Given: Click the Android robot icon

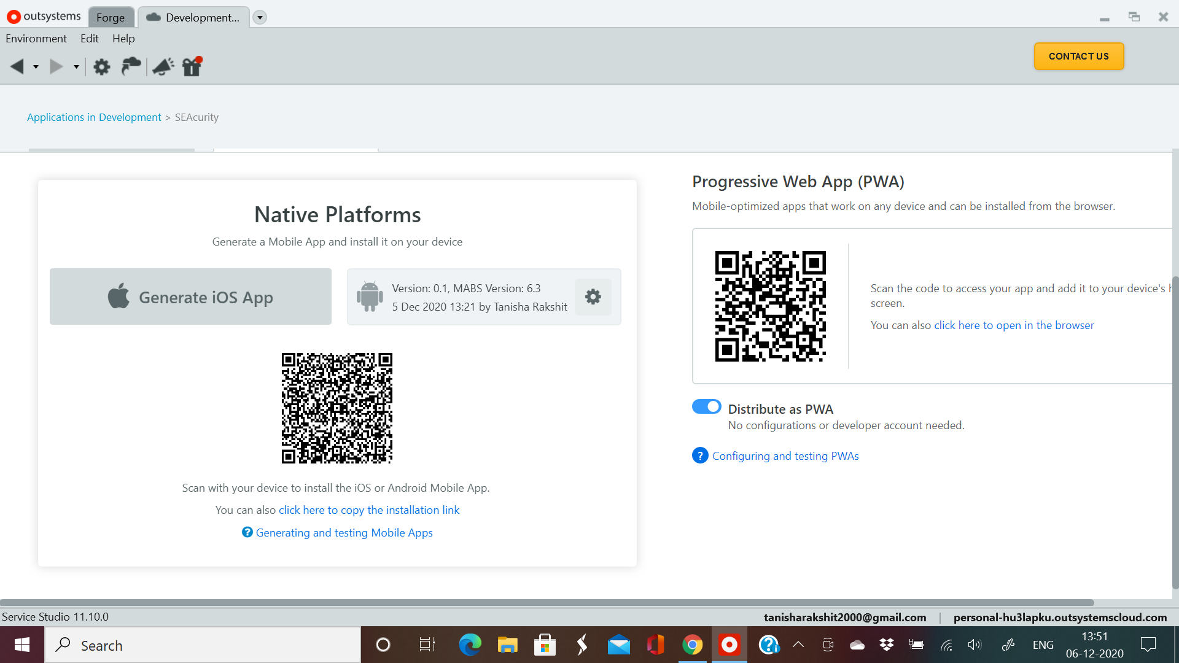Looking at the screenshot, I should click(x=370, y=297).
